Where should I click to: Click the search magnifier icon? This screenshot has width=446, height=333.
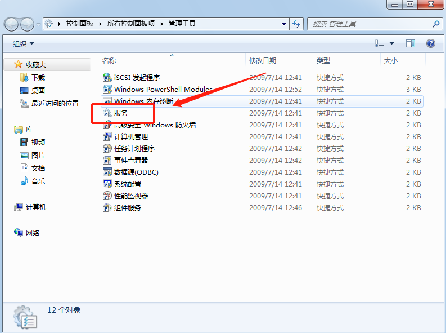click(x=436, y=24)
